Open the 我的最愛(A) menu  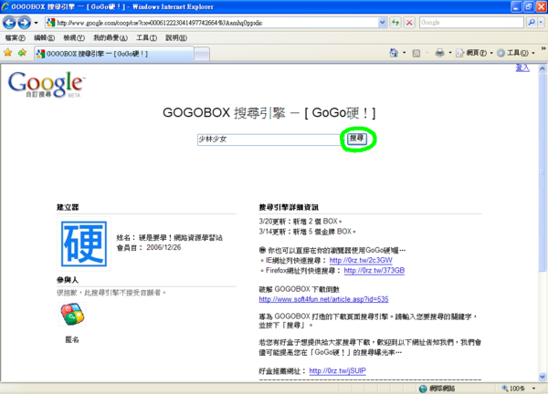coord(111,37)
